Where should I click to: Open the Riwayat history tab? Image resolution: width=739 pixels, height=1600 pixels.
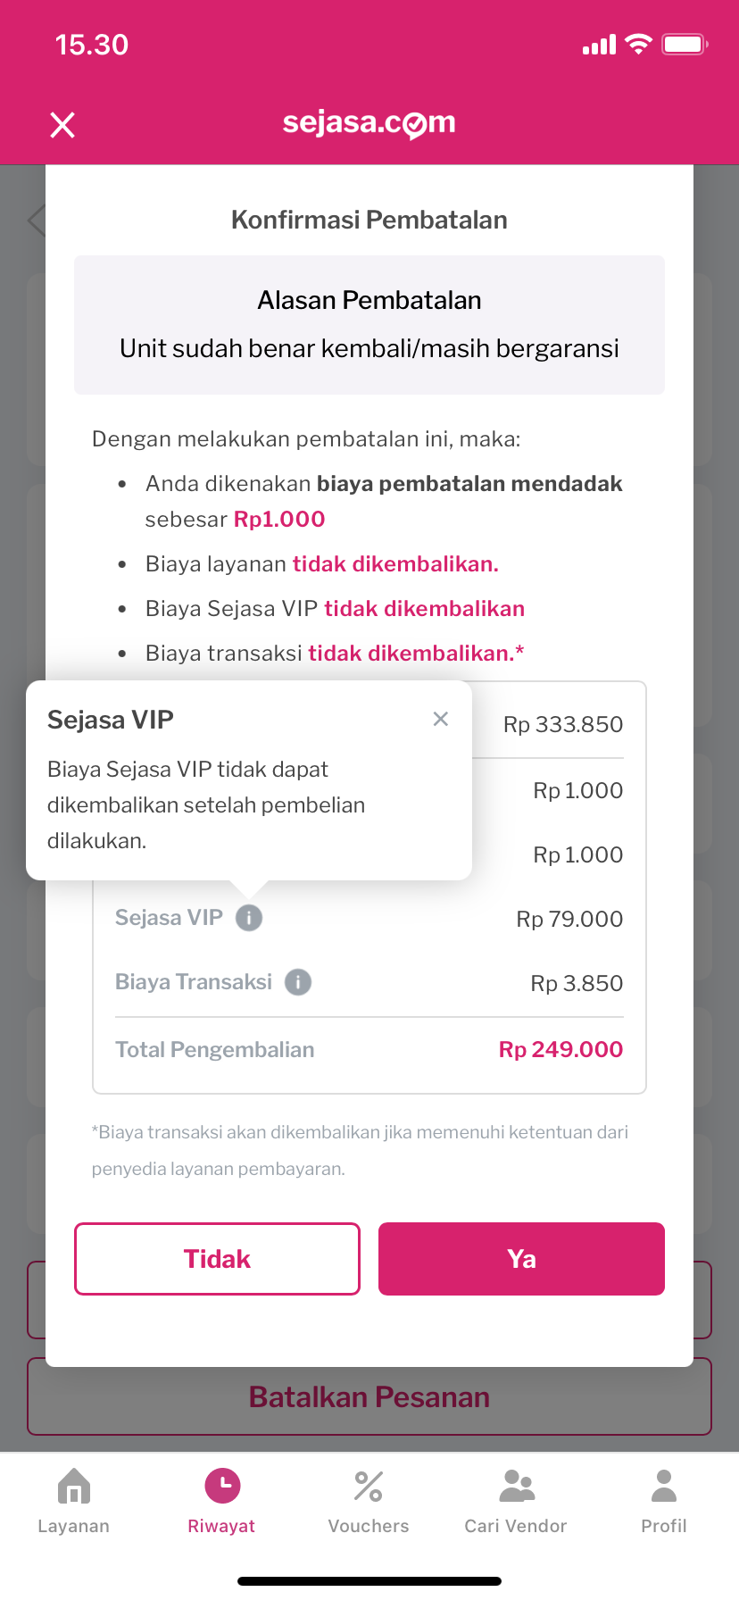tap(222, 1500)
